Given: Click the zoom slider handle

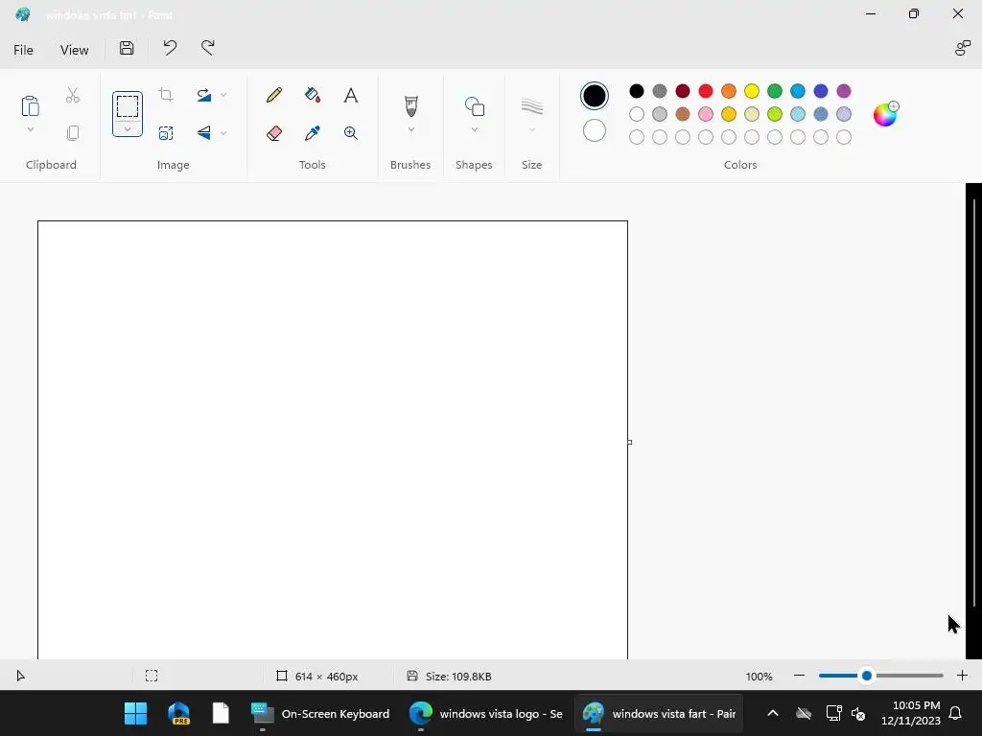Looking at the screenshot, I should point(867,676).
